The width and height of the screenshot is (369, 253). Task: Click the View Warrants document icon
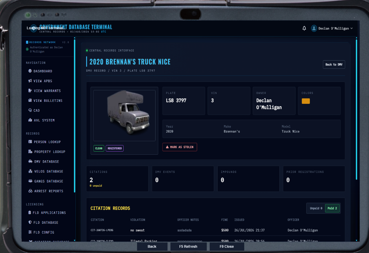(30, 91)
